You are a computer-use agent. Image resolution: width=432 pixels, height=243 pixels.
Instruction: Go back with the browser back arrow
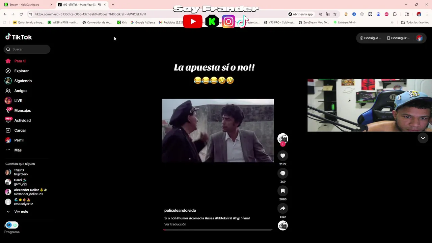(5, 14)
